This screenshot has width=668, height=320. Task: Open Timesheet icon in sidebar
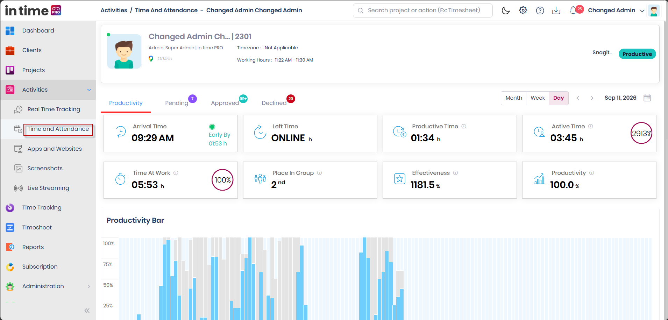(10, 227)
